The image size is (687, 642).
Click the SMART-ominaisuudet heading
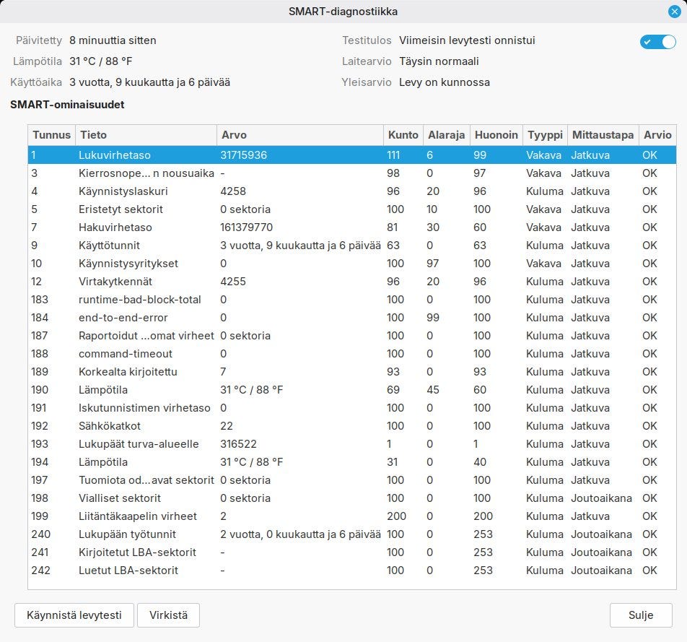pos(67,105)
